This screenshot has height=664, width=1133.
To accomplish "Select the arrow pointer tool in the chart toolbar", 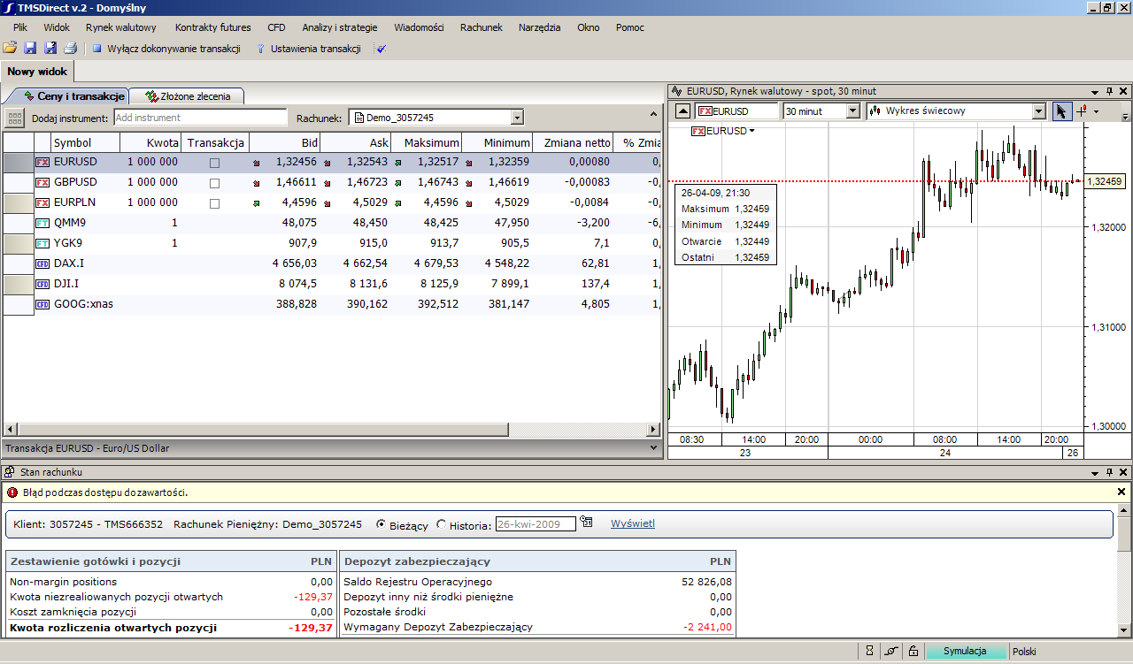I will 1062,111.
